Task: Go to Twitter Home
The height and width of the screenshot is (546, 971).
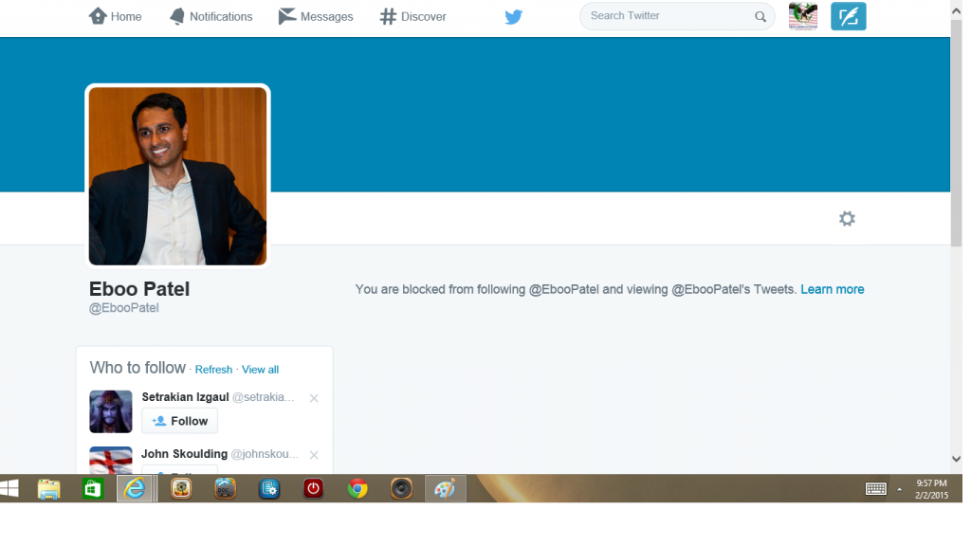Action: (115, 17)
